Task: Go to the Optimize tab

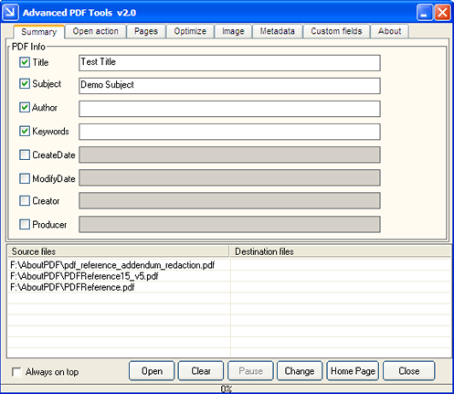Action: coord(190,31)
